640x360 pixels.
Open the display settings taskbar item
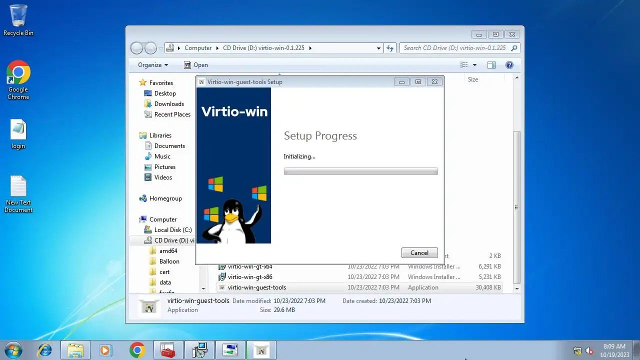[230, 350]
